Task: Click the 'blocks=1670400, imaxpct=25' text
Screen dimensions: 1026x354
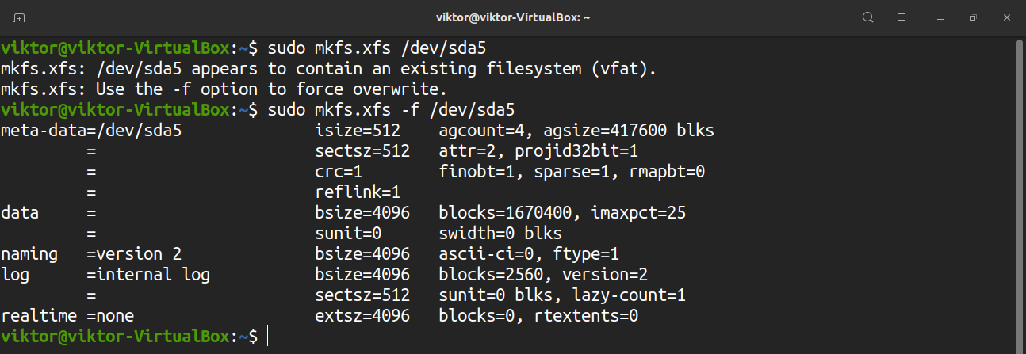Action: (562, 212)
